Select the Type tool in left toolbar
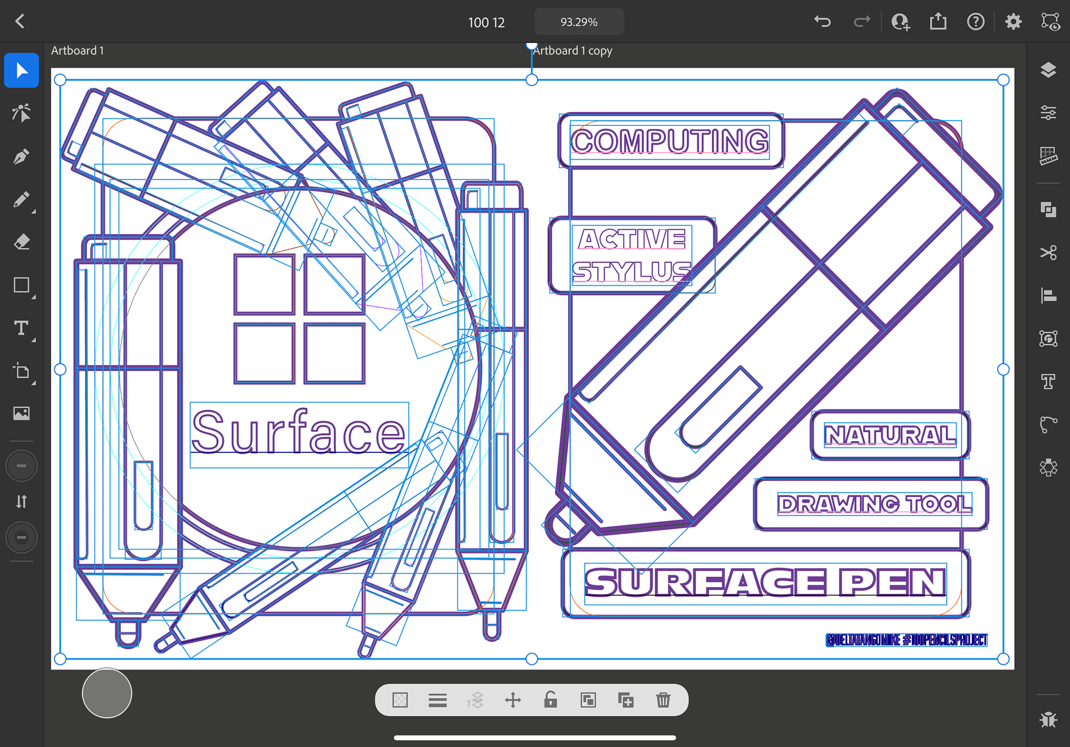 pos(21,328)
